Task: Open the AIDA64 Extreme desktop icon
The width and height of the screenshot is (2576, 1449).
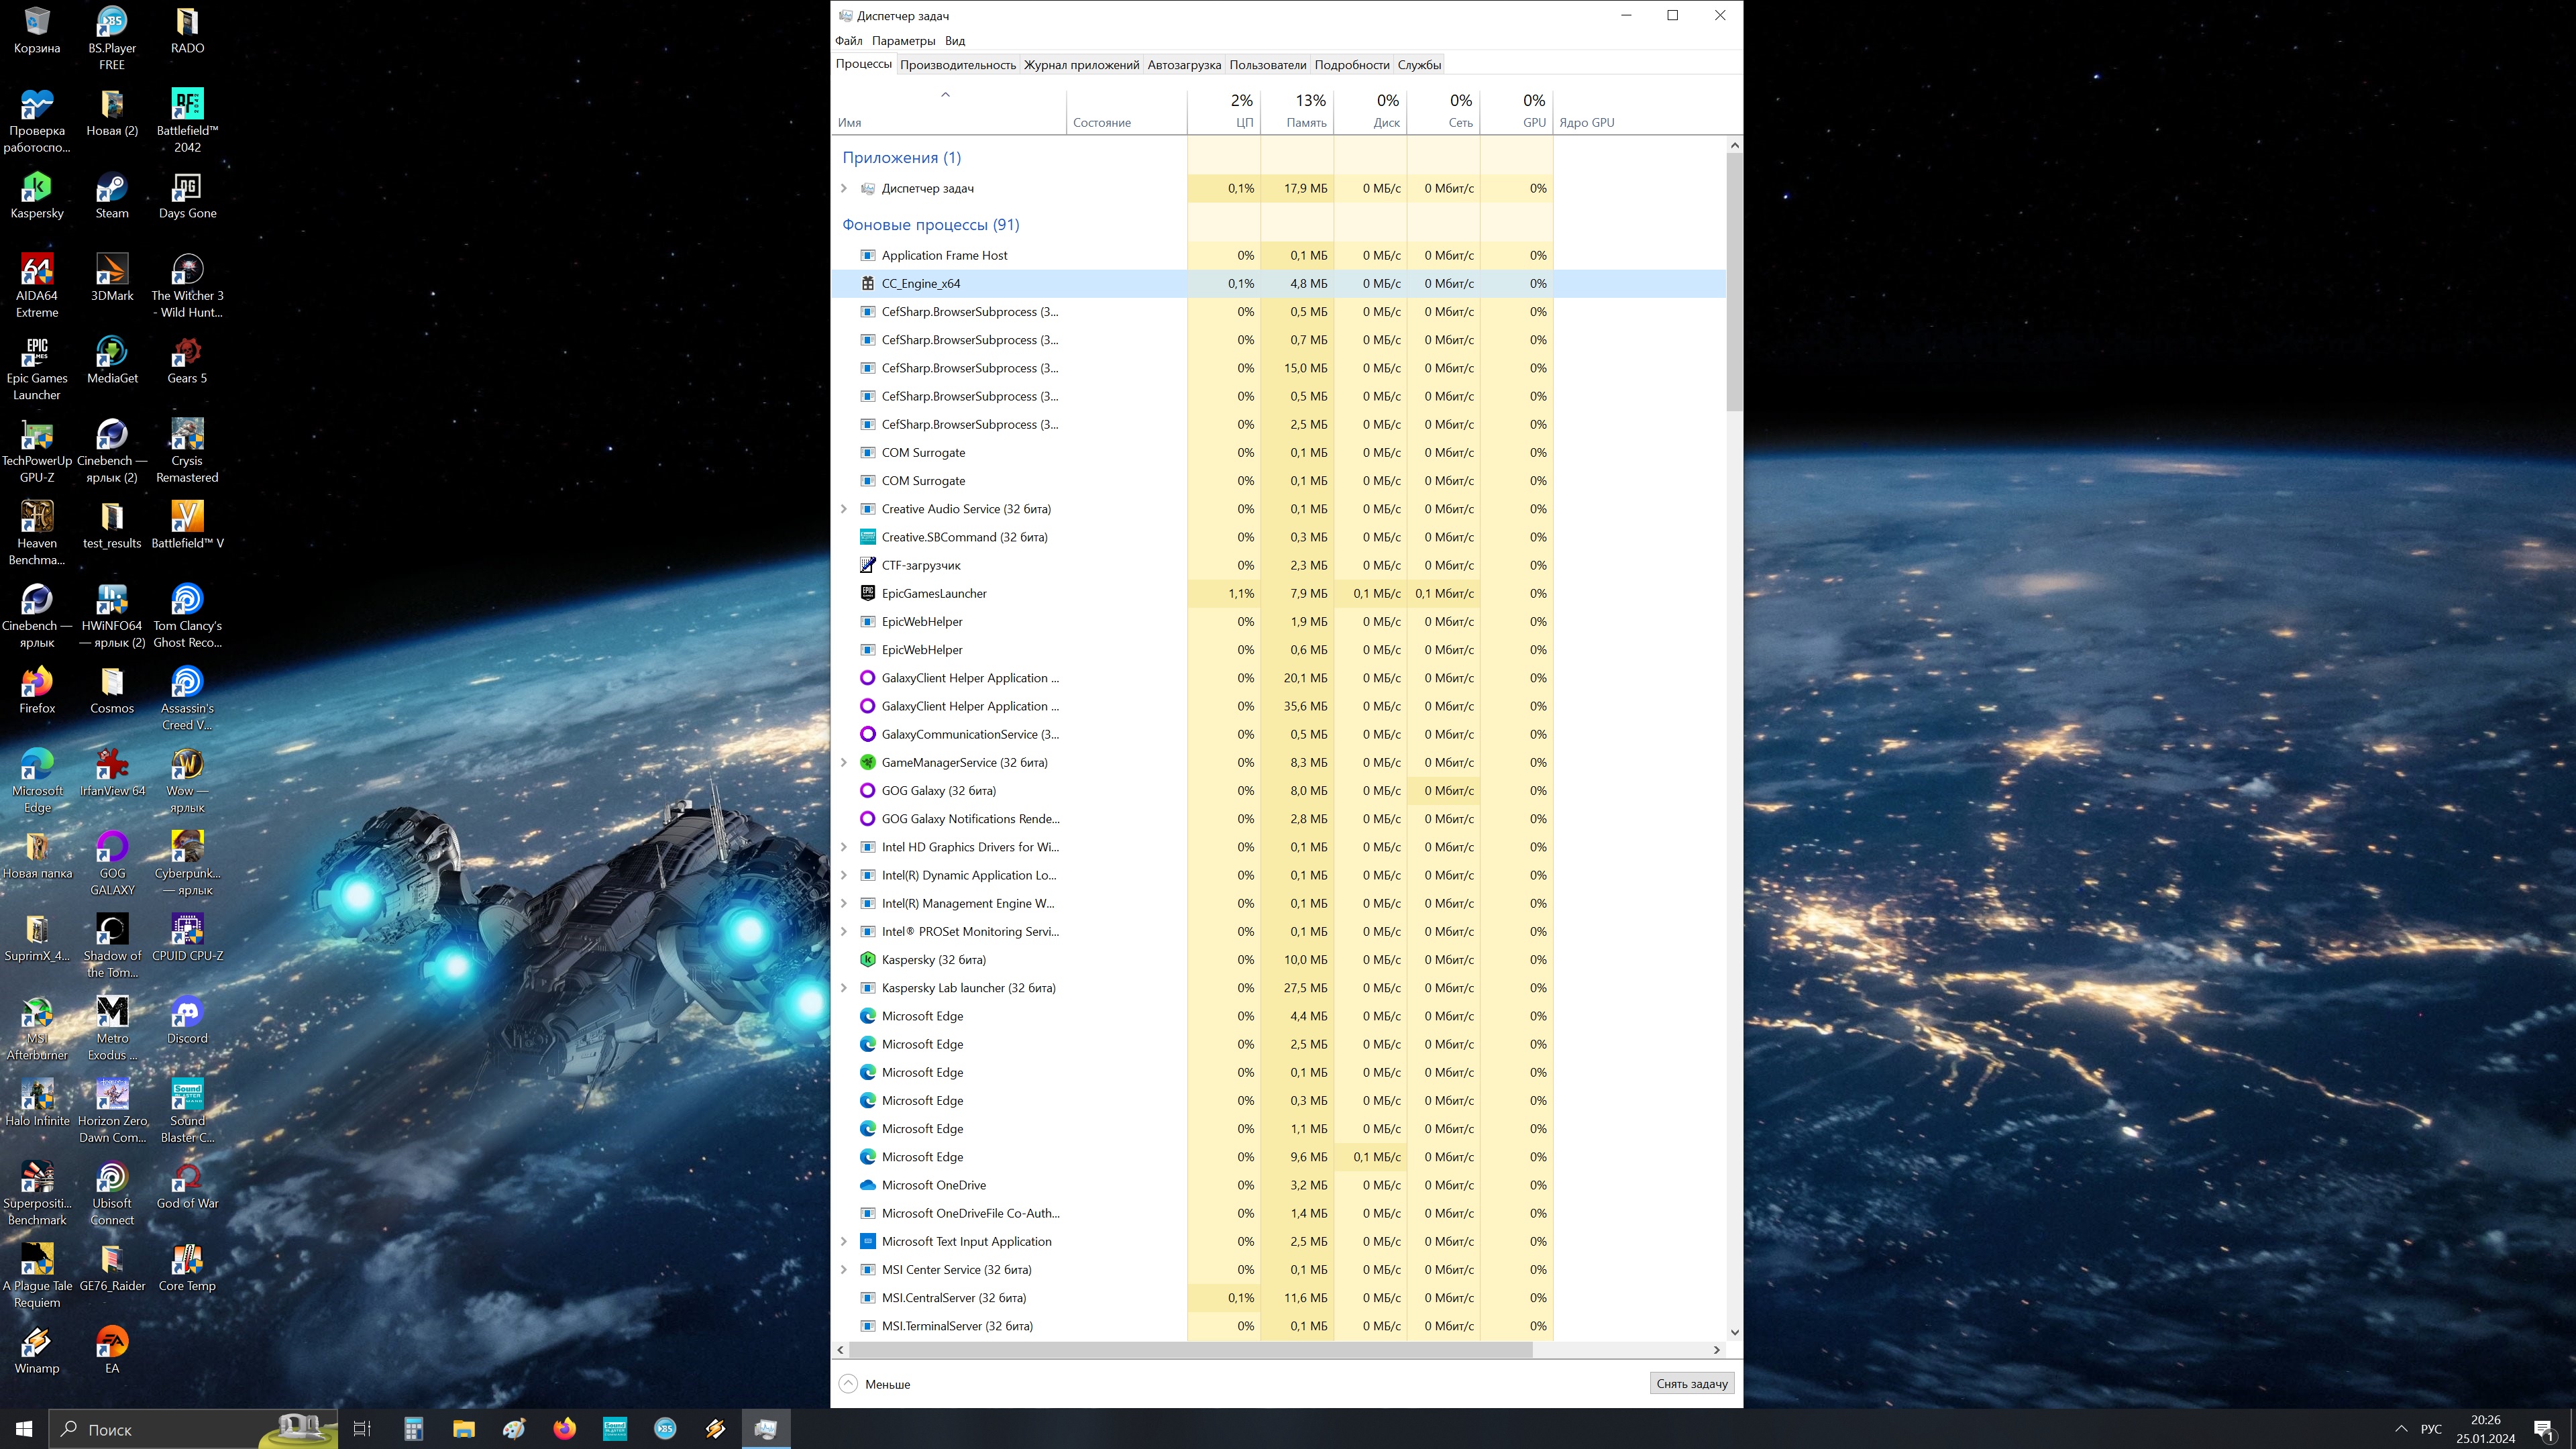Action: pos(37,272)
